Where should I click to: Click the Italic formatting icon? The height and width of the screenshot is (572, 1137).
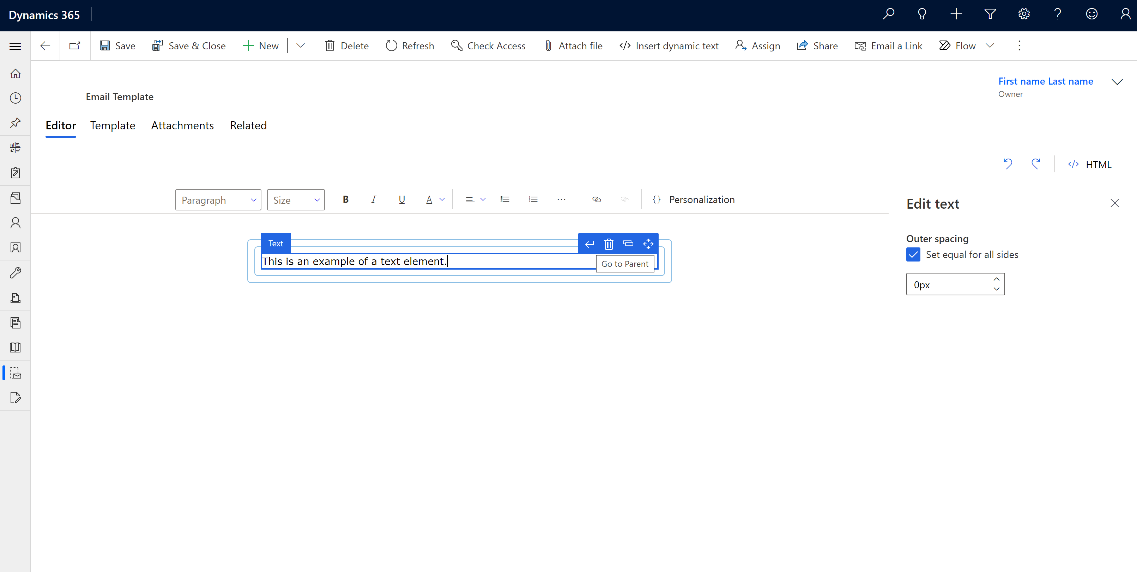(x=373, y=199)
